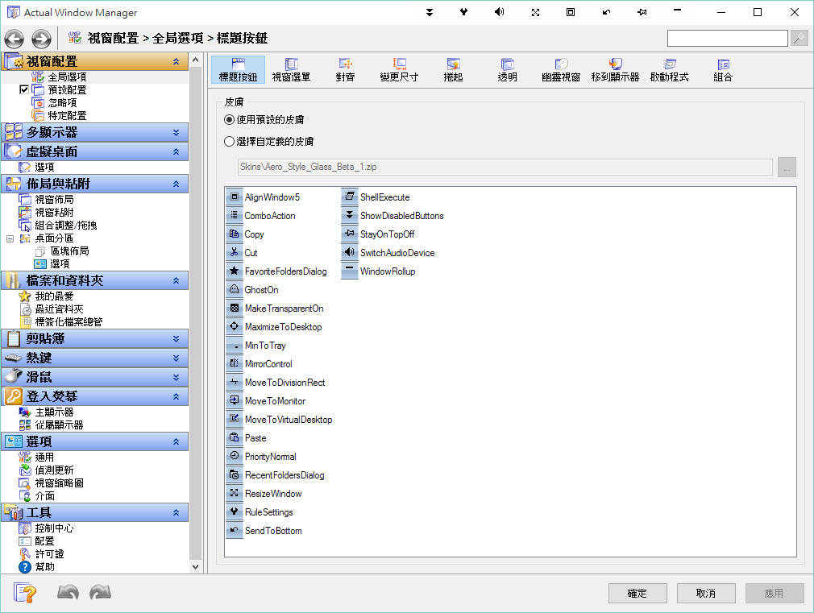Click the 取消 button
The height and width of the screenshot is (613, 814).
706,593
